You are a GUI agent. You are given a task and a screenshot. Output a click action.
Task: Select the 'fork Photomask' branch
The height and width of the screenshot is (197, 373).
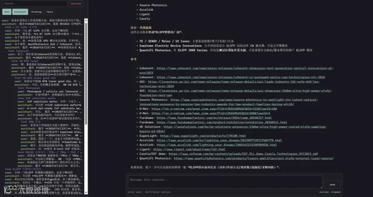29,88
